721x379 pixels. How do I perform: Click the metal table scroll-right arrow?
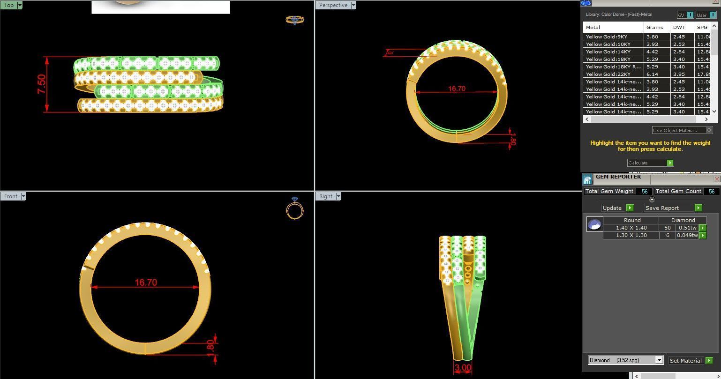pos(707,119)
